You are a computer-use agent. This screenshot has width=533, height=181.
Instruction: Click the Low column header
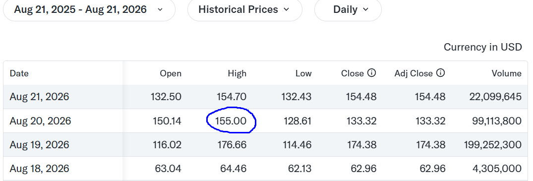(x=303, y=73)
